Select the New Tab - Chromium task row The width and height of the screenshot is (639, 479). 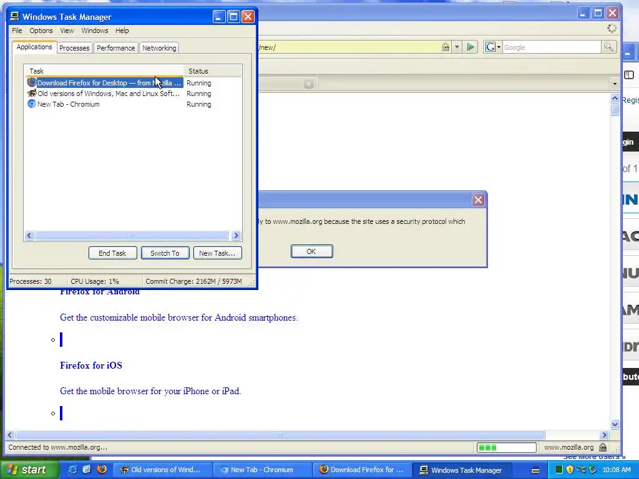[133, 104]
